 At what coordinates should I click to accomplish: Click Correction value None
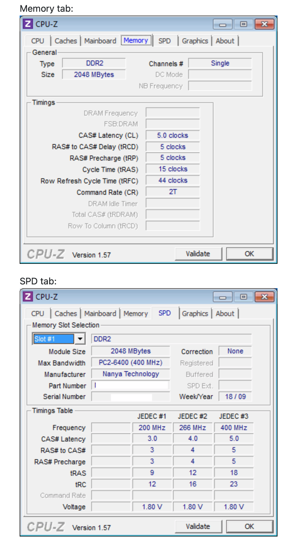coord(235,351)
